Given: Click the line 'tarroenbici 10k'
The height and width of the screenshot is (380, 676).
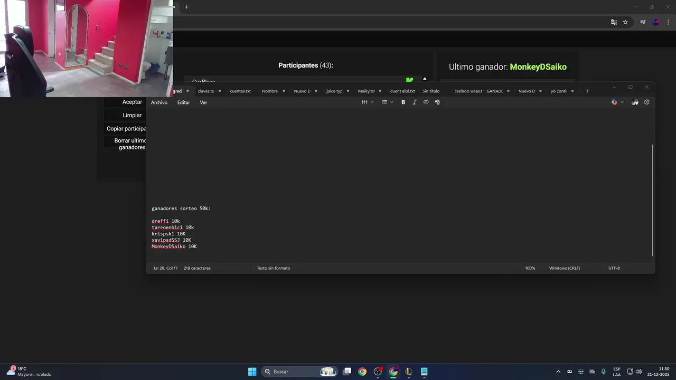Looking at the screenshot, I should [173, 227].
